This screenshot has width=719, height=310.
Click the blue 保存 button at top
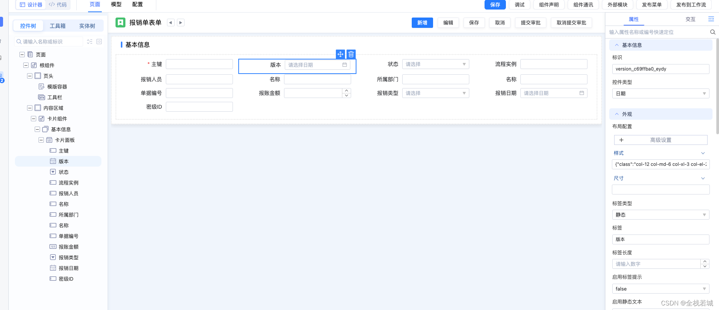click(495, 5)
